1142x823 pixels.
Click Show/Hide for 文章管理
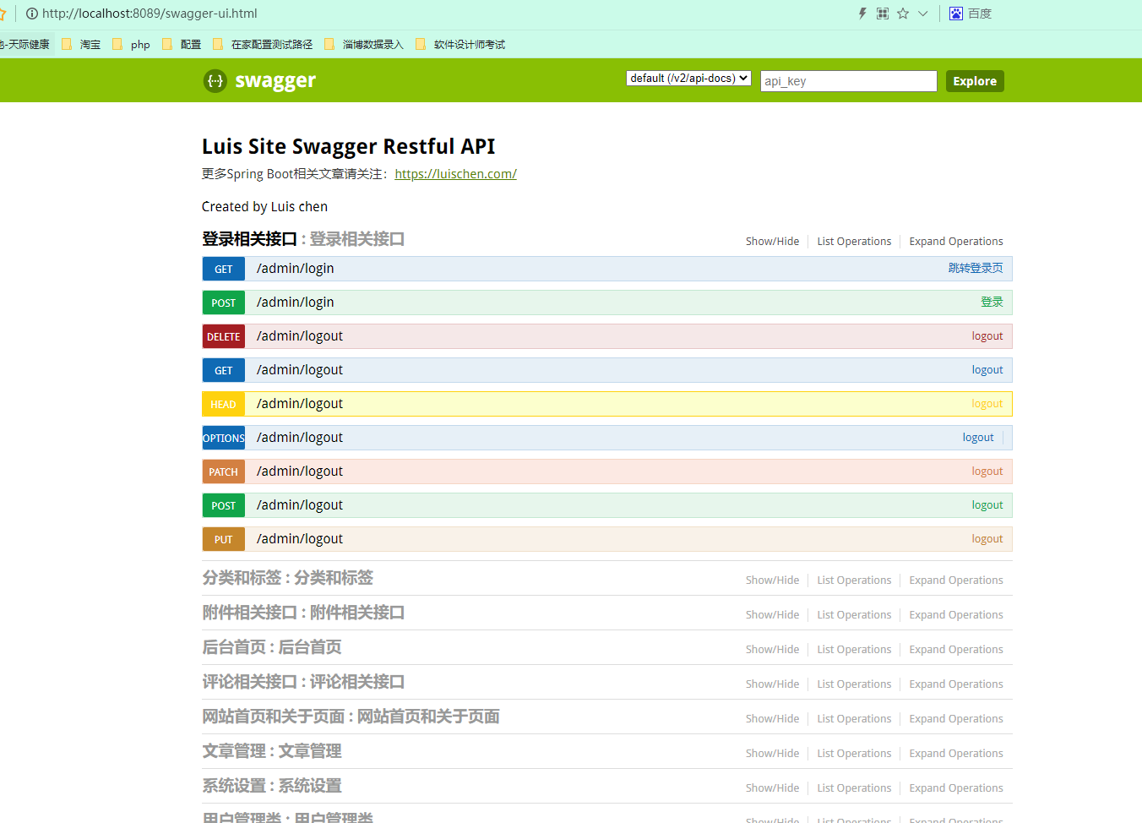click(772, 754)
